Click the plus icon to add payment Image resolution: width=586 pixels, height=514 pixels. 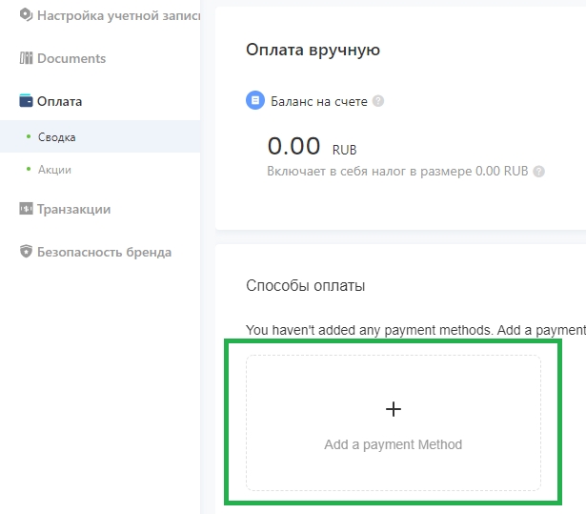(394, 409)
